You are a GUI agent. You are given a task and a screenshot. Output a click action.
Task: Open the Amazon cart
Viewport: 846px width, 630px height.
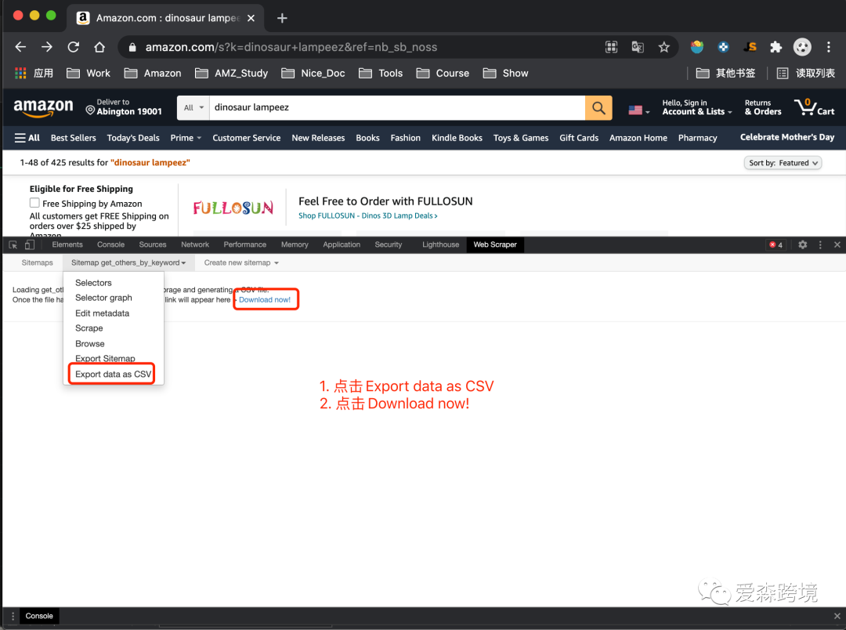[x=814, y=107]
